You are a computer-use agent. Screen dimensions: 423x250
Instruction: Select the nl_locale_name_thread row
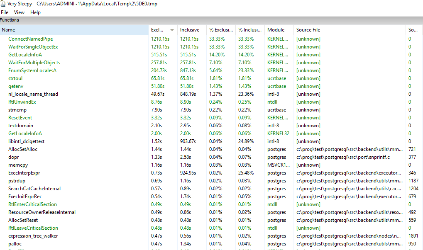click(33, 94)
